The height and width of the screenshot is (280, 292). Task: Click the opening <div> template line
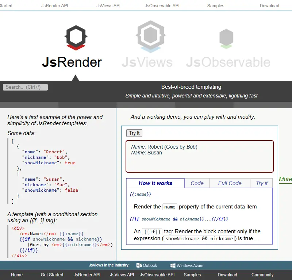click(18, 228)
